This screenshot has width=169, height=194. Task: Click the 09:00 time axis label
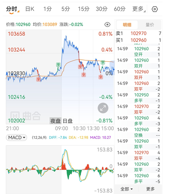pos(61,128)
